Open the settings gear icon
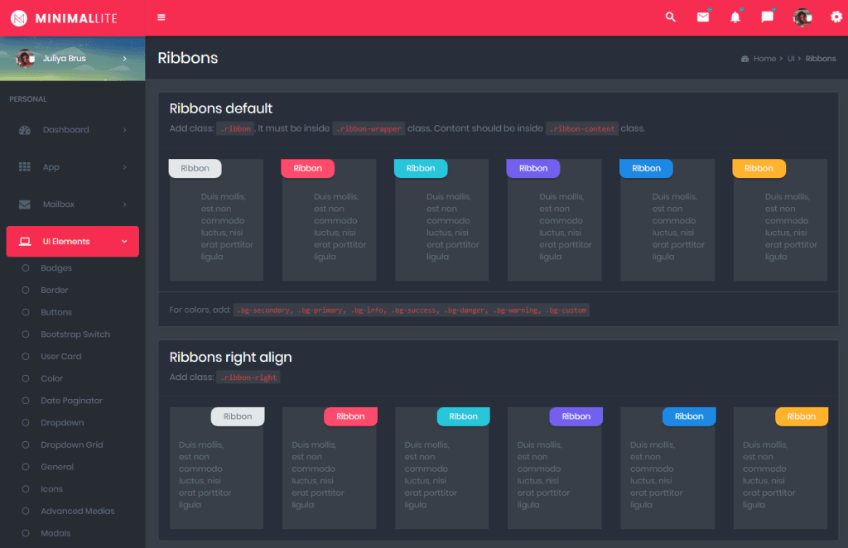This screenshot has height=548, width=848. click(836, 17)
